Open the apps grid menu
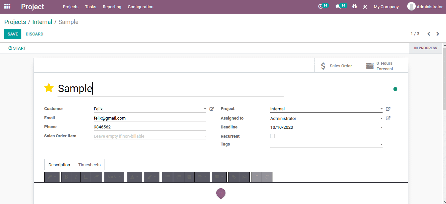The width and height of the screenshot is (446, 204). [x=7, y=7]
